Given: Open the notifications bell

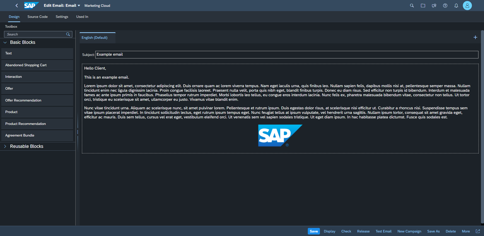Looking at the screenshot, I should click(456, 6).
